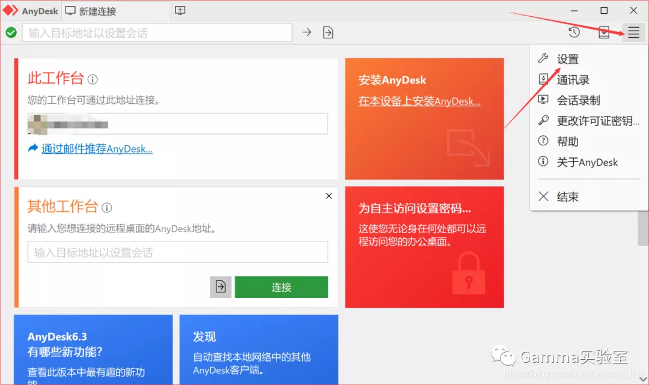Image resolution: width=649 pixels, height=385 pixels.
Task: Switch to the 新建连接 tab
Action: pos(96,10)
